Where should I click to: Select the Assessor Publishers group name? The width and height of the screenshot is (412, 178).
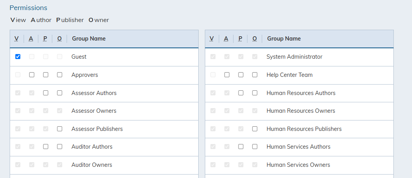(x=97, y=129)
